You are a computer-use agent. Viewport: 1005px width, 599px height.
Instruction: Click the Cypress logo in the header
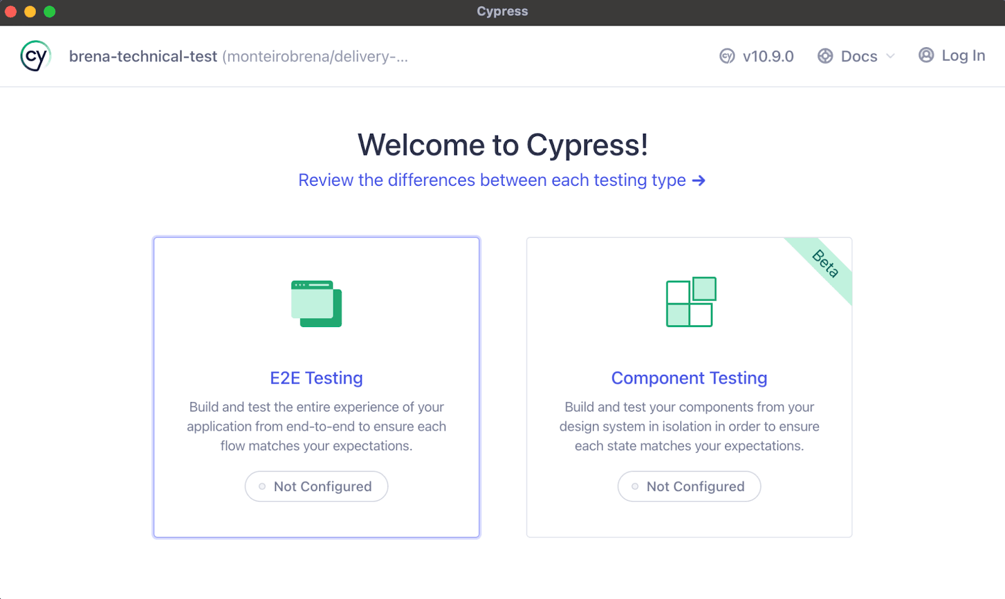point(35,56)
